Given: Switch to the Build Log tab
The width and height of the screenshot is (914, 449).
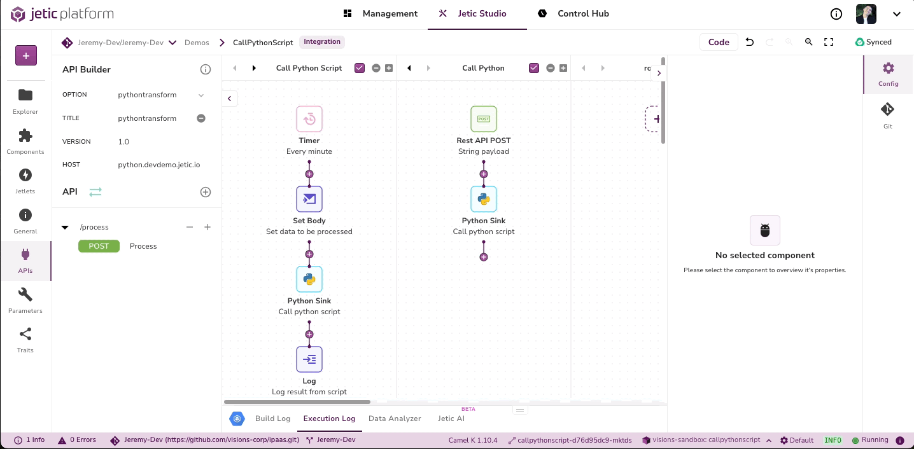Looking at the screenshot, I should pyautogui.click(x=272, y=418).
